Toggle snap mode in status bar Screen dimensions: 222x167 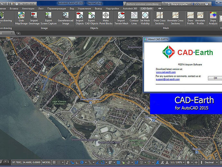[x=59, y=162]
